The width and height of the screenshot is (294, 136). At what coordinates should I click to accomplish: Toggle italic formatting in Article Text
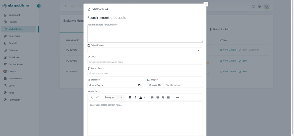click(x=135, y=97)
